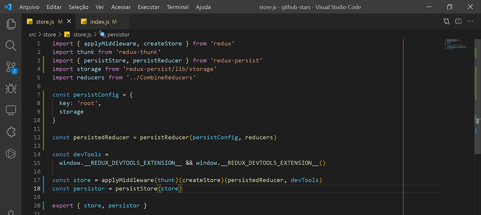The width and height of the screenshot is (481, 215).
Task: Open the Acessar menu
Action: 121,7
